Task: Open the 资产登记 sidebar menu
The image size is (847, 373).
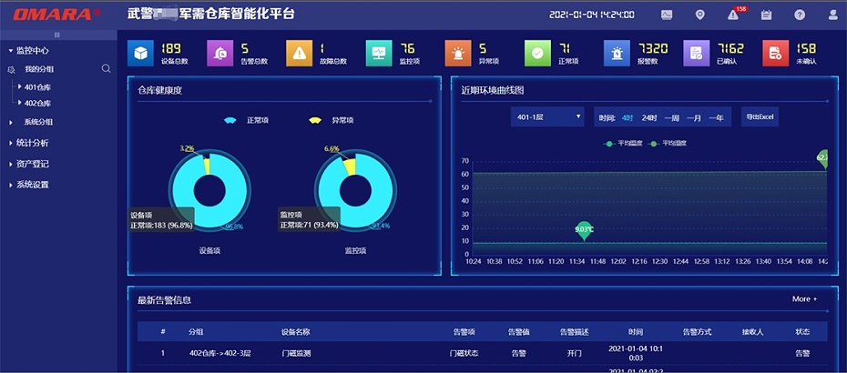Action: pos(33,164)
